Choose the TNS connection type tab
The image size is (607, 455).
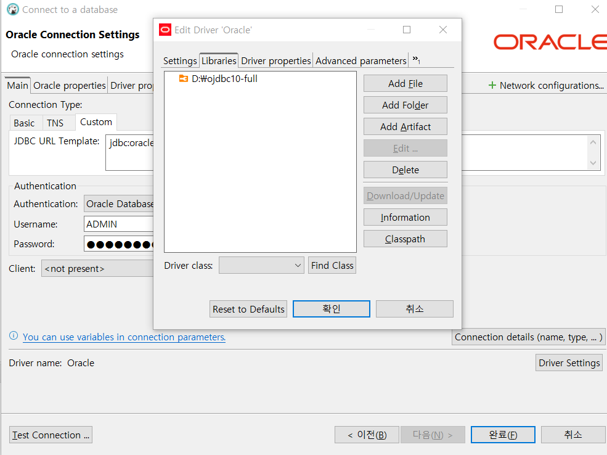(55, 123)
